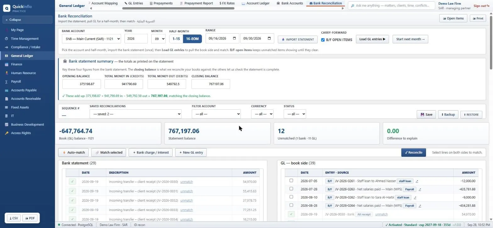Image resolution: width=493 pixels, height=228 pixels.
Task: Open Access Rights settings
Action: point(21,133)
